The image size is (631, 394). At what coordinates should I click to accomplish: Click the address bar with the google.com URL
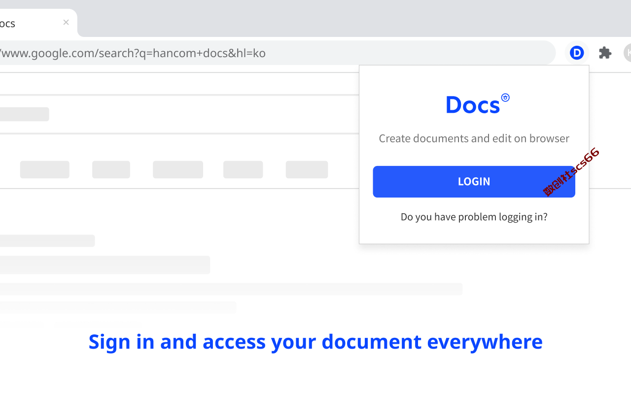278,53
